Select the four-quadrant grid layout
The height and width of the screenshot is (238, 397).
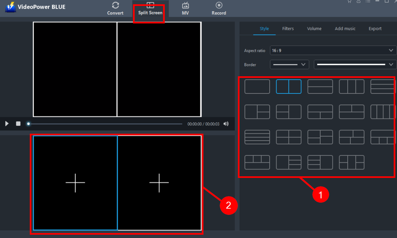click(x=288, y=137)
